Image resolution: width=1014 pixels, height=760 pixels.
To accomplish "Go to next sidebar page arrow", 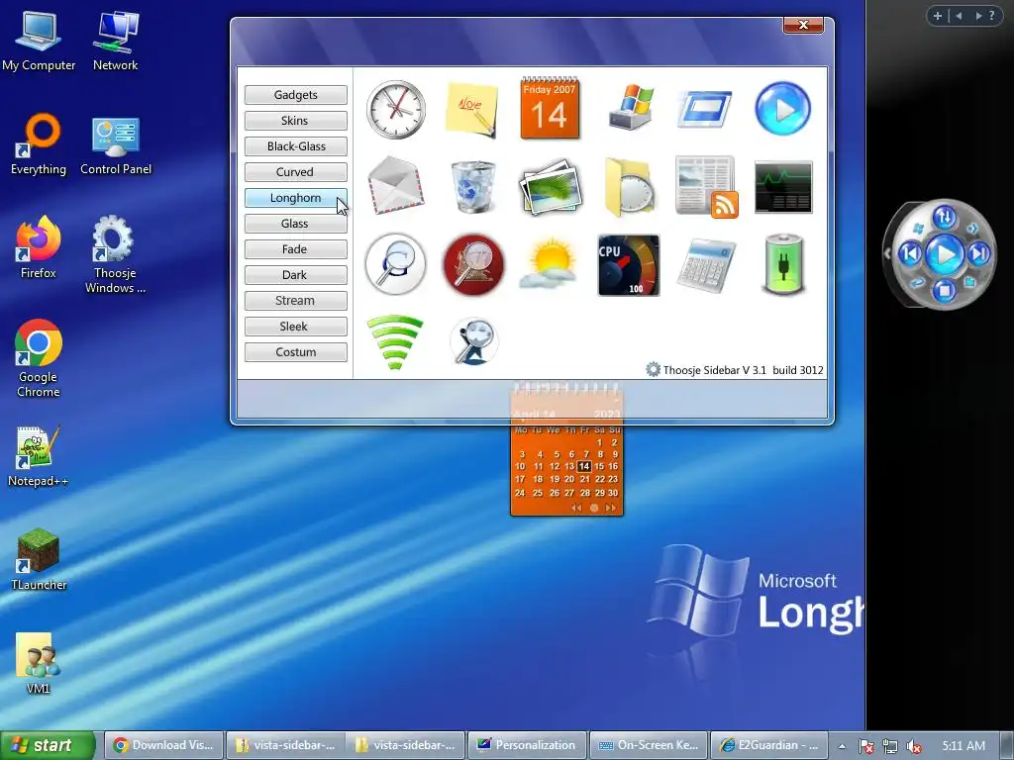I will click(978, 16).
